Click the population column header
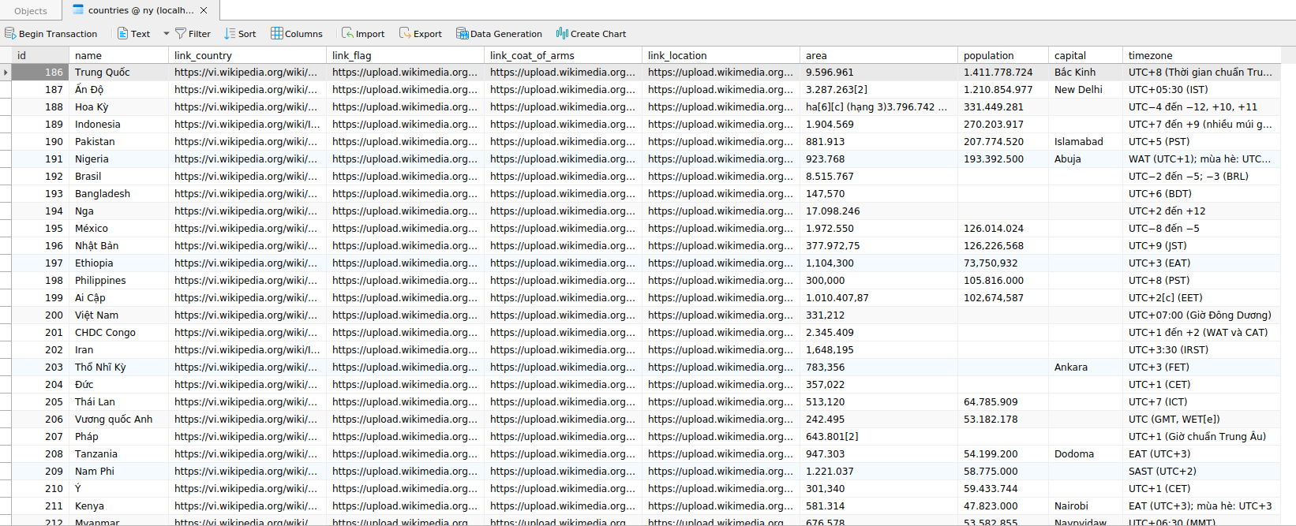This screenshot has width=1296, height=526. pyautogui.click(x=1003, y=55)
